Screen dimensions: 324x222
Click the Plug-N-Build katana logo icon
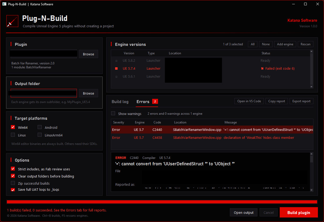pyautogui.click(x=12, y=21)
